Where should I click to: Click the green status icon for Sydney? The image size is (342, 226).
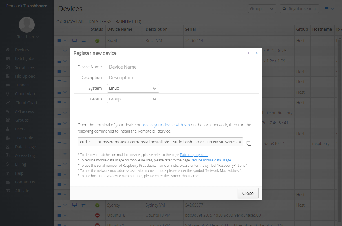[x=97, y=205]
